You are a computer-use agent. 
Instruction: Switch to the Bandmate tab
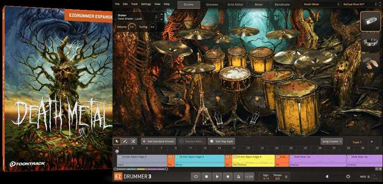(x=282, y=4)
